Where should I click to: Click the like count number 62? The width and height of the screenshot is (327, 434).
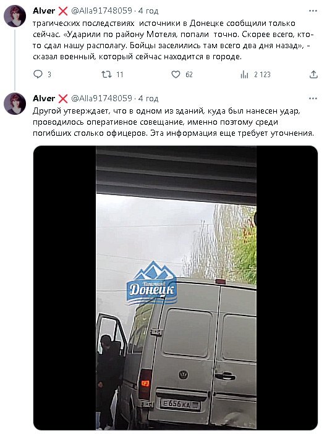tap(189, 75)
